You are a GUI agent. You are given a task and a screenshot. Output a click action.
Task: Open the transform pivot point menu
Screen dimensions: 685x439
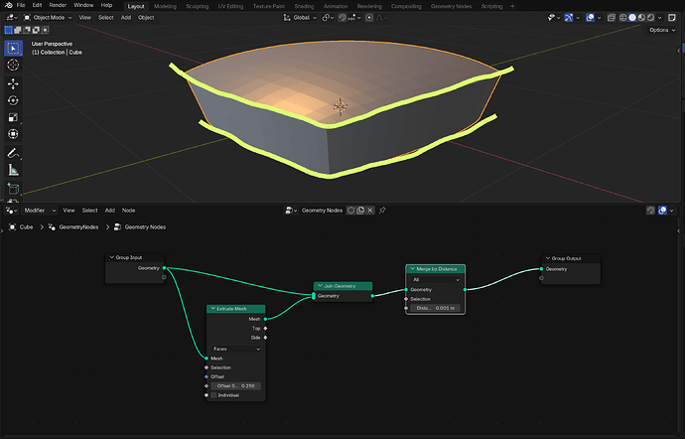pyautogui.click(x=328, y=18)
